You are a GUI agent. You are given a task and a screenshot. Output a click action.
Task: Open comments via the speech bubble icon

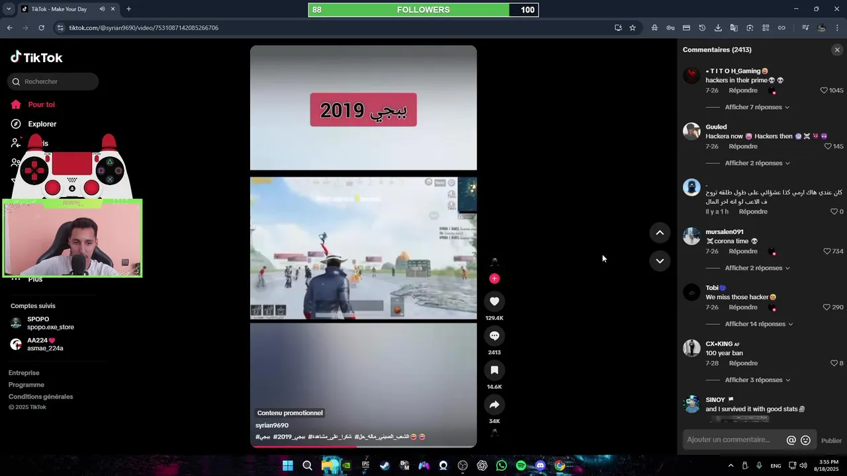click(494, 336)
